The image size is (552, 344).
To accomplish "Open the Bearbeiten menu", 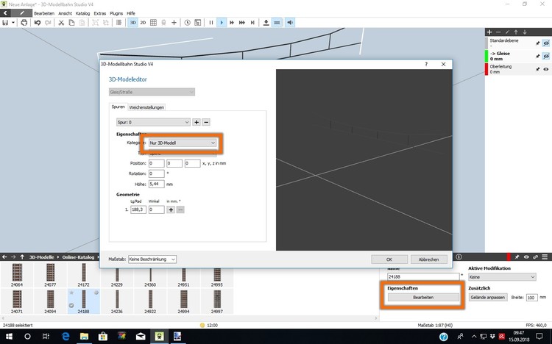I will [x=44, y=13].
